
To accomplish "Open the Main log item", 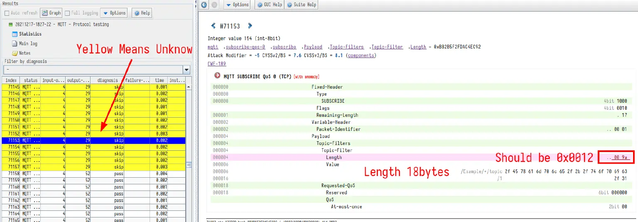I will pyautogui.click(x=28, y=43).
